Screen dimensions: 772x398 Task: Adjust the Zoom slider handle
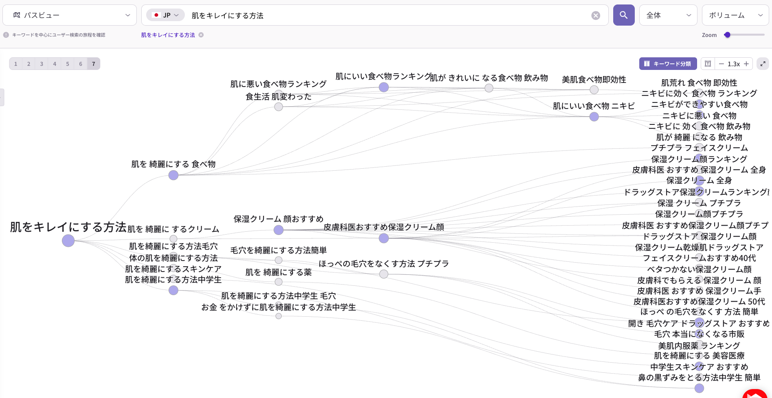pyautogui.click(x=727, y=35)
